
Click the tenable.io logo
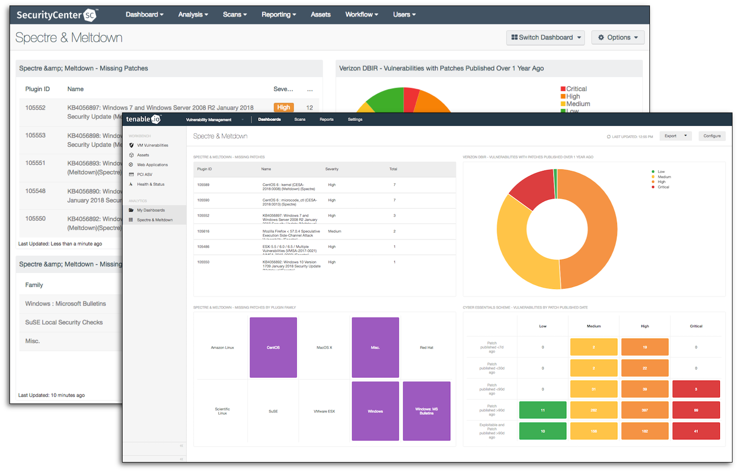143,119
